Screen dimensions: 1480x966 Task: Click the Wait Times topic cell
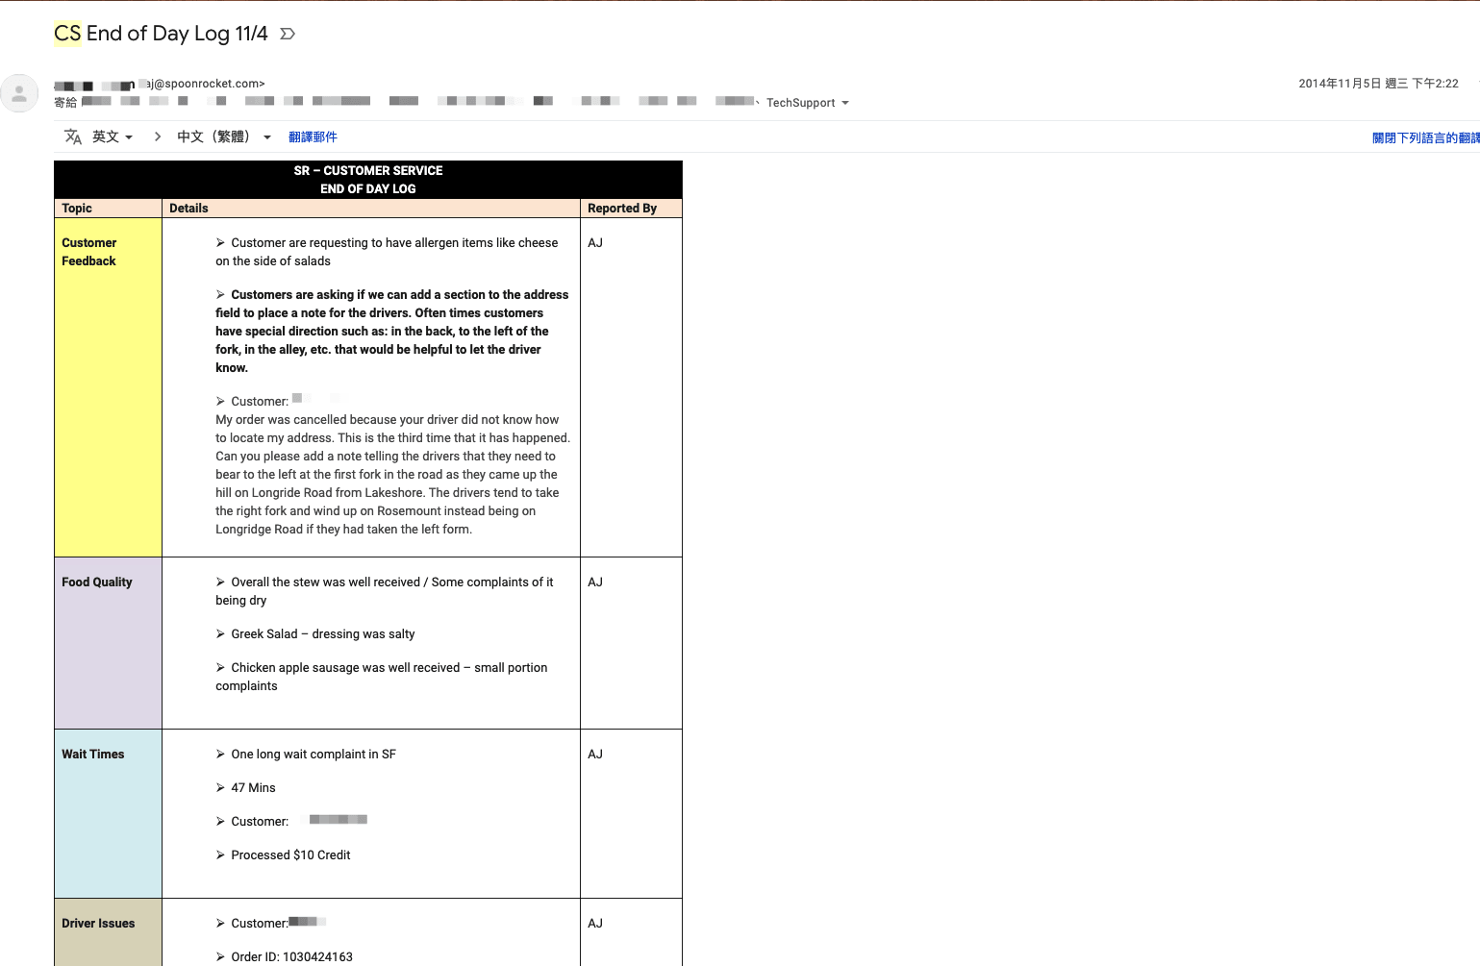[x=108, y=814]
